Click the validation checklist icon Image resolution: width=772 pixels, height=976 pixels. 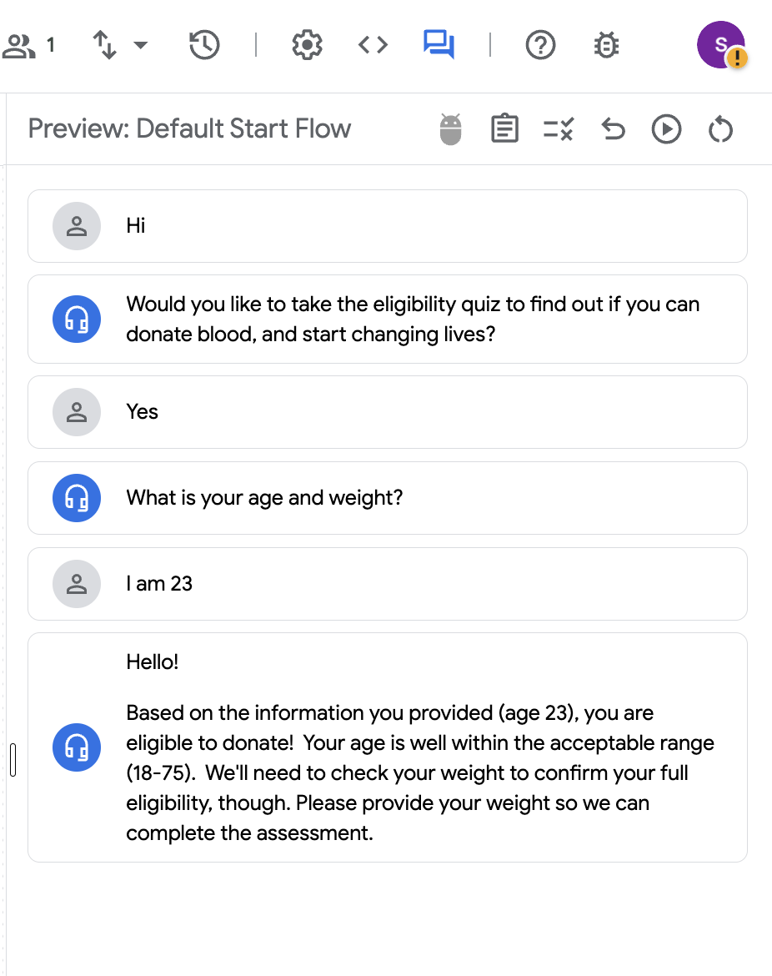click(x=558, y=129)
